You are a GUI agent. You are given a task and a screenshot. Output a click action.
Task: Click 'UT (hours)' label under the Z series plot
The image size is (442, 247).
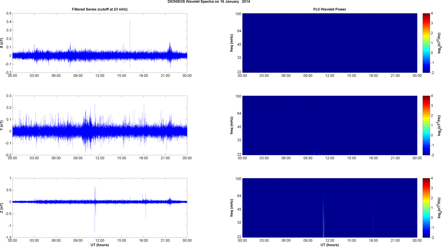pos(100,245)
